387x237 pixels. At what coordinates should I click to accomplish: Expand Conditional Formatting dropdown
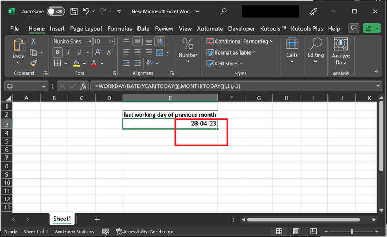point(271,42)
